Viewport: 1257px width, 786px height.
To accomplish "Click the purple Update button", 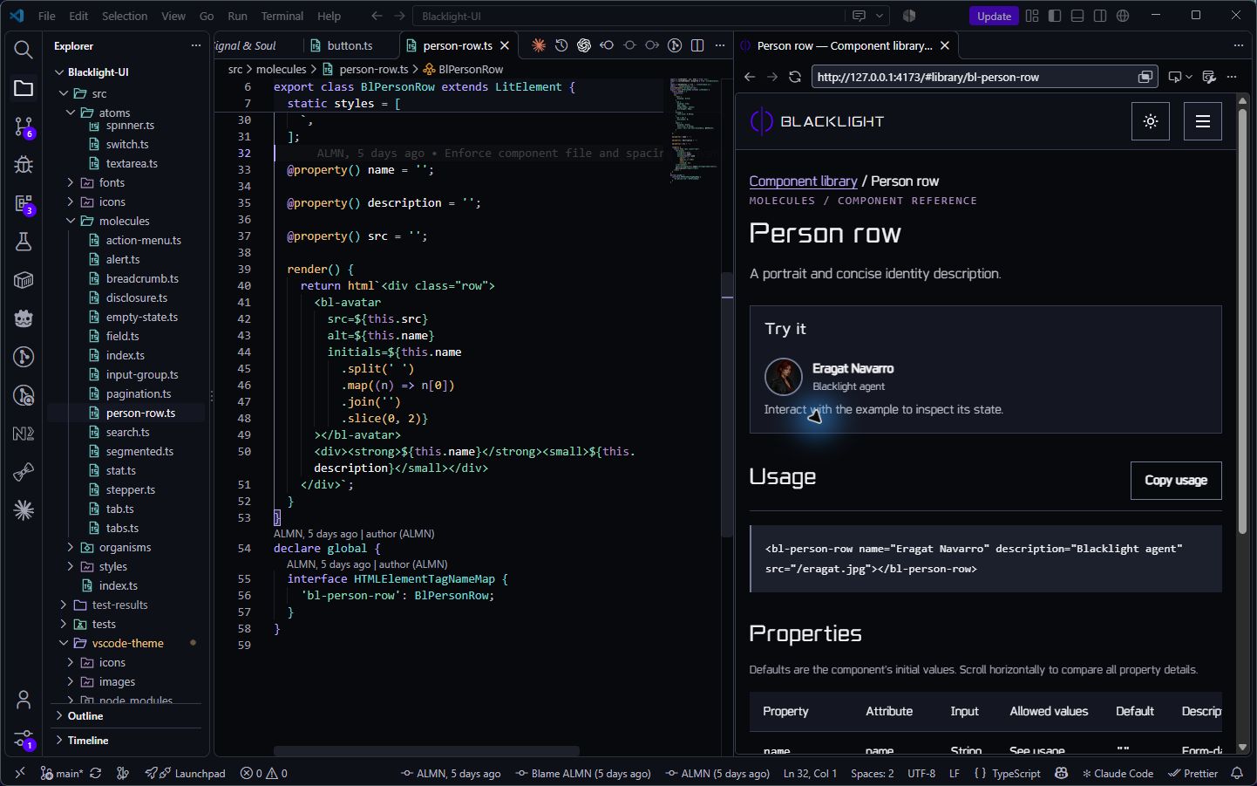I will tap(994, 16).
